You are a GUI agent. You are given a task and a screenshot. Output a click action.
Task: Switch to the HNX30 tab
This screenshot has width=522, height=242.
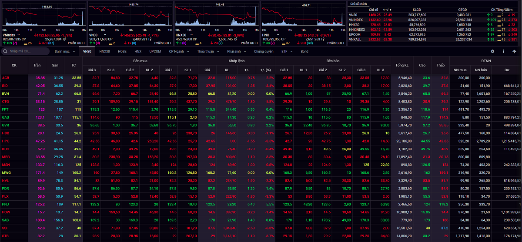coord(104,51)
